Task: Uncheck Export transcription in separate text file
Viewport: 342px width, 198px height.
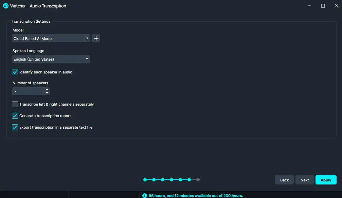Action: [x=15, y=127]
